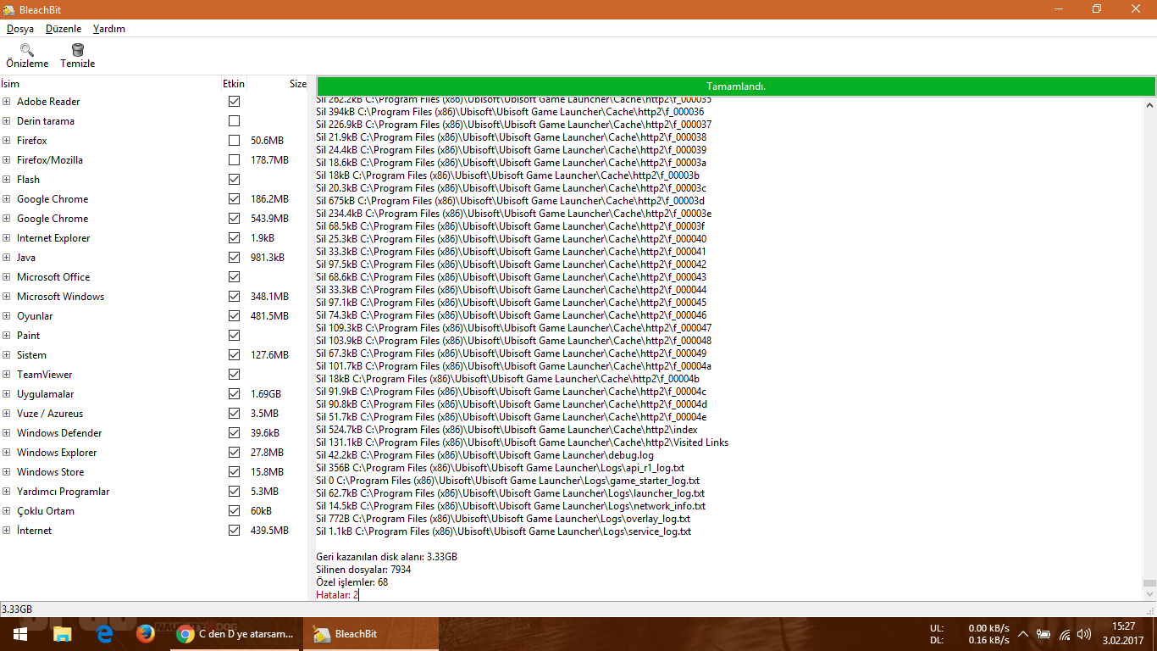Click the Önizleme magnifier toolbar icon
Image resolution: width=1157 pixels, height=651 pixels.
[x=27, y=50]
